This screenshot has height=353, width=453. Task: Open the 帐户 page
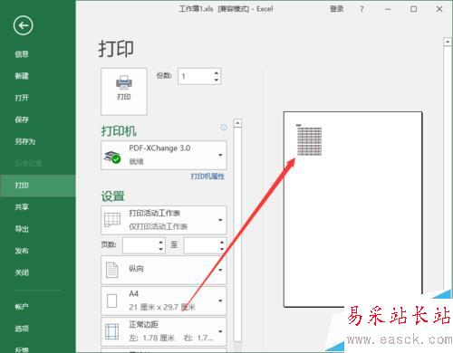click(x=22, y=307)
